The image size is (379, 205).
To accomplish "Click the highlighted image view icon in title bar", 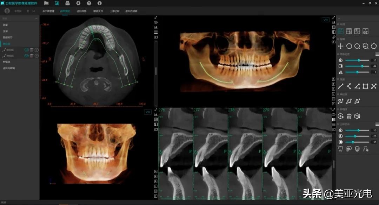I will [57, 3].
